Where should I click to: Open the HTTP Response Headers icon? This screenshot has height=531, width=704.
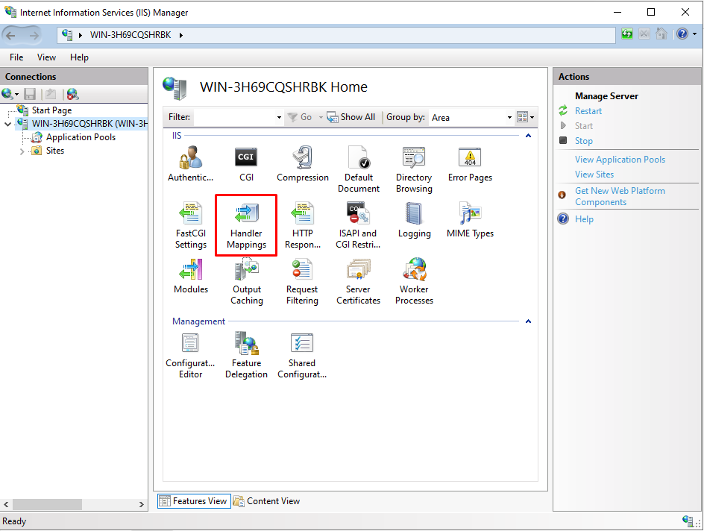click(x=303, y=225)
